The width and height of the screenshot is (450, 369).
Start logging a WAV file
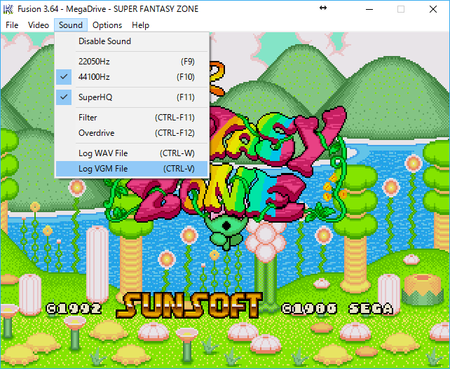pyautogui.click(x=132, y=153)
